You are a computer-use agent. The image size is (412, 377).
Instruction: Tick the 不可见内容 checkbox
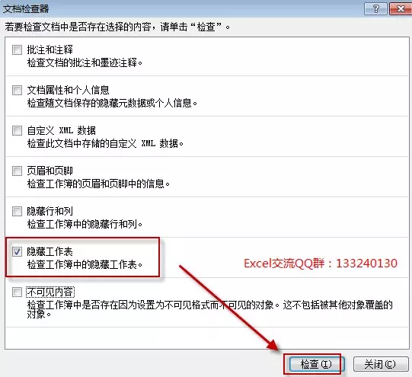click(x=17, y=292)
